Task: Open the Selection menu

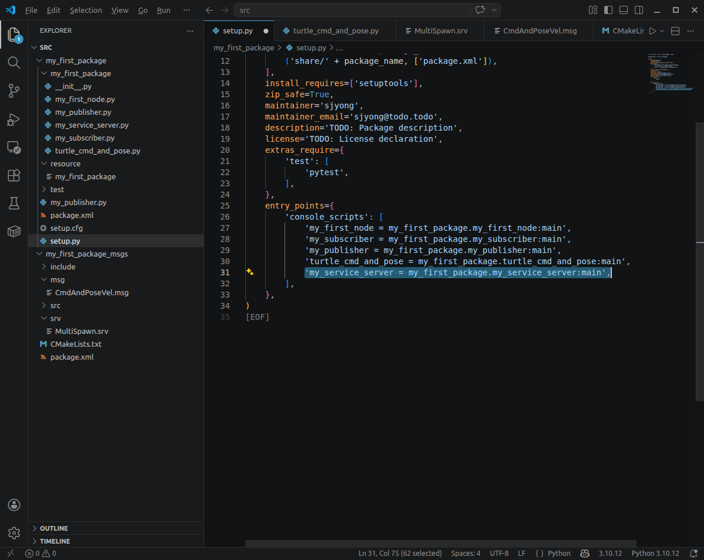Action: pos(86,10)
